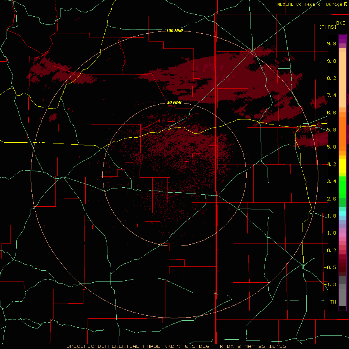Click the 9.0 value on the color scale
Image resolution: width=349 pixels, height=349 pixels.
(x=332, y=61)
